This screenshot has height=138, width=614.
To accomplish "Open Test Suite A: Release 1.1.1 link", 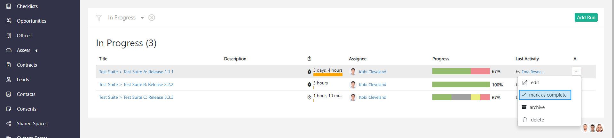I will (x=148, y=72).
